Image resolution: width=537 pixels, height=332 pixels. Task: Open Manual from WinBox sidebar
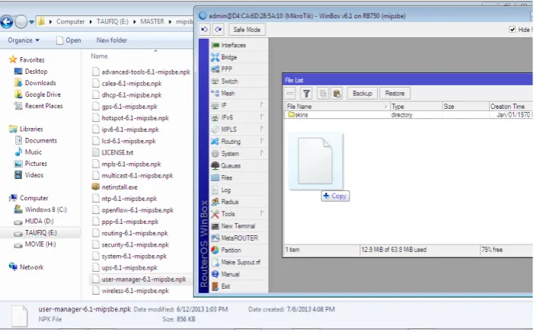(x=230, y=274)
